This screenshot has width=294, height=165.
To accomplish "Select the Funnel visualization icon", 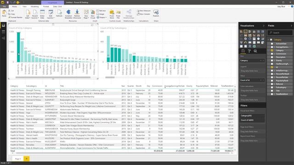I will [241, 43].
